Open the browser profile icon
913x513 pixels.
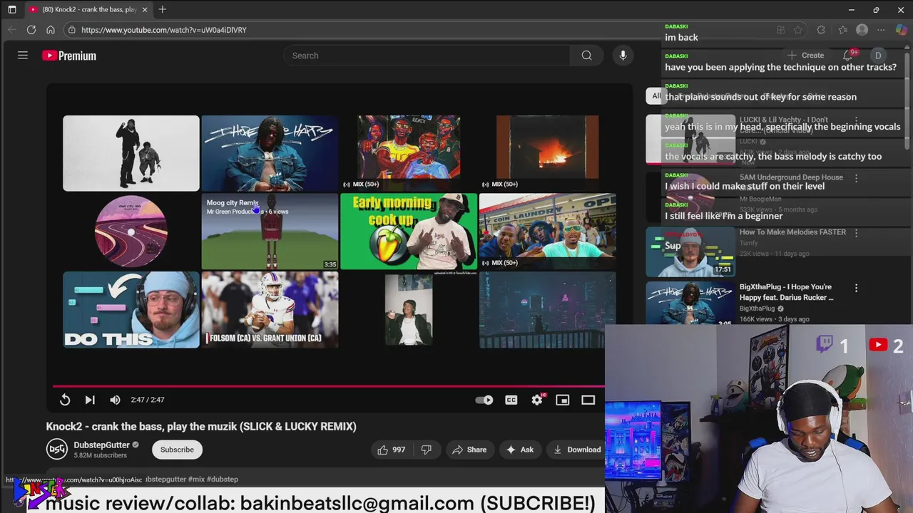point(862,30)
